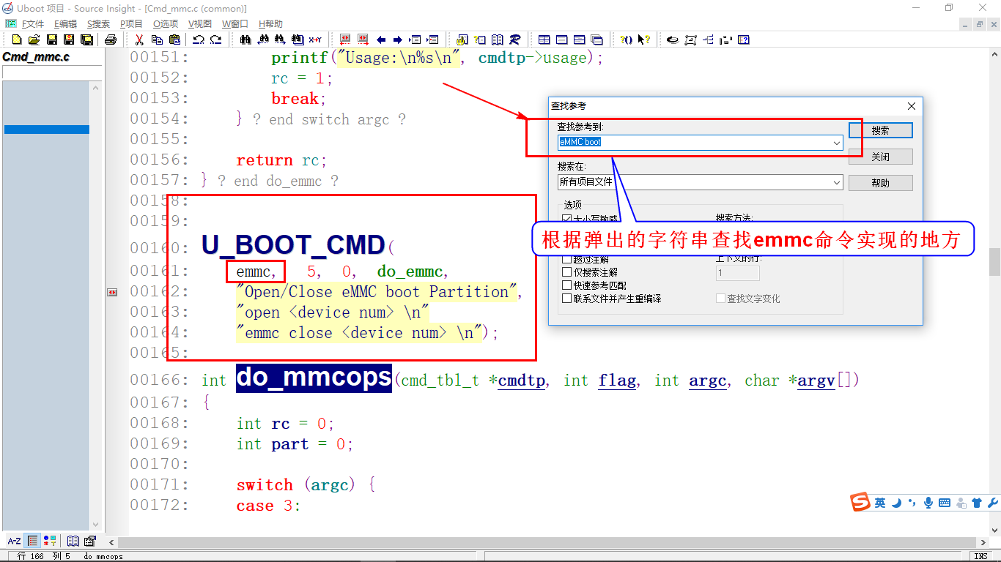Image resolution: width=1001 pixels, height=562 pixels.
Task: Click the editor vertical scrollbar thumb
Action: click(994, 261)
